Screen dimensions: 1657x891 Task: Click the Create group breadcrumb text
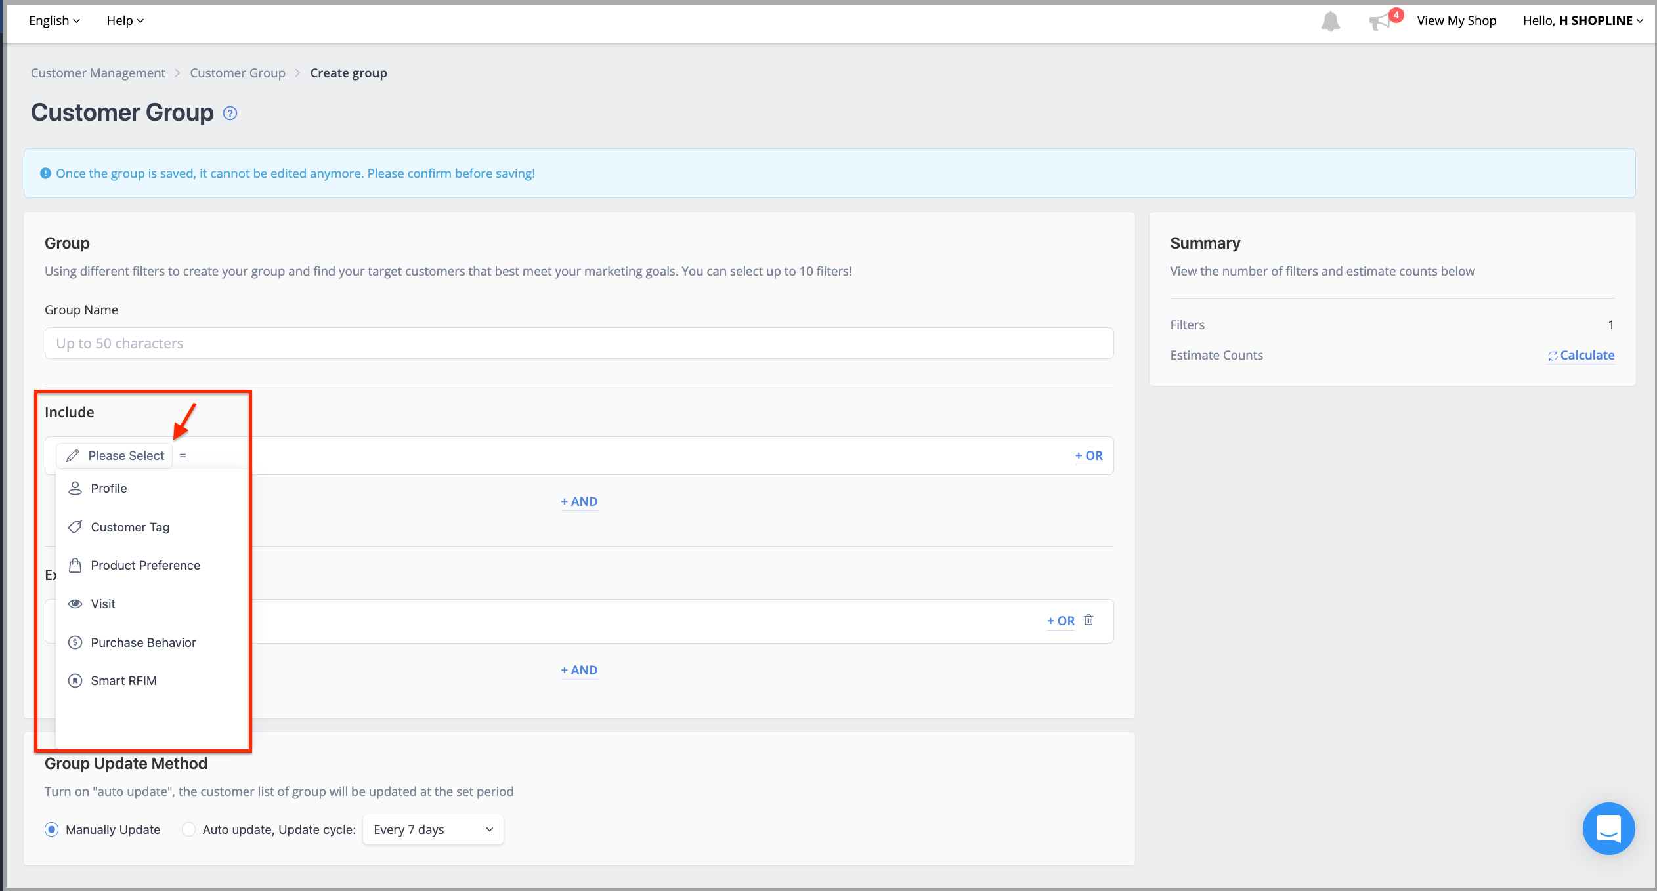349,73
